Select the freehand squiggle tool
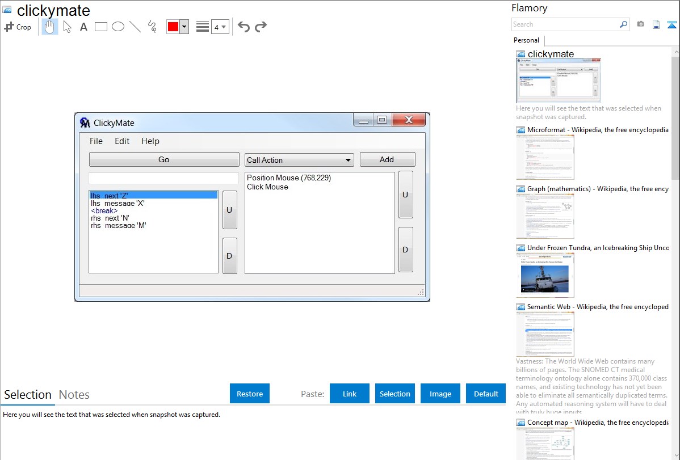This screenshot has width=680, height=460. coord(152,27)
